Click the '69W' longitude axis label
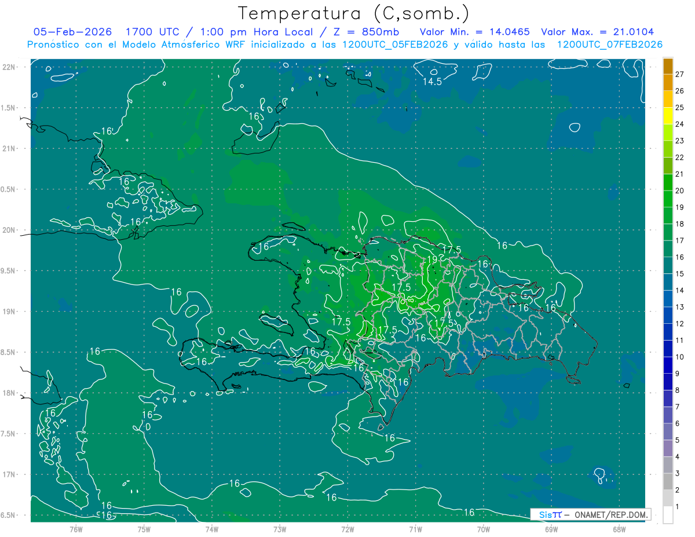The height and width of the screenshot is (537, 695). click(551, 529)
